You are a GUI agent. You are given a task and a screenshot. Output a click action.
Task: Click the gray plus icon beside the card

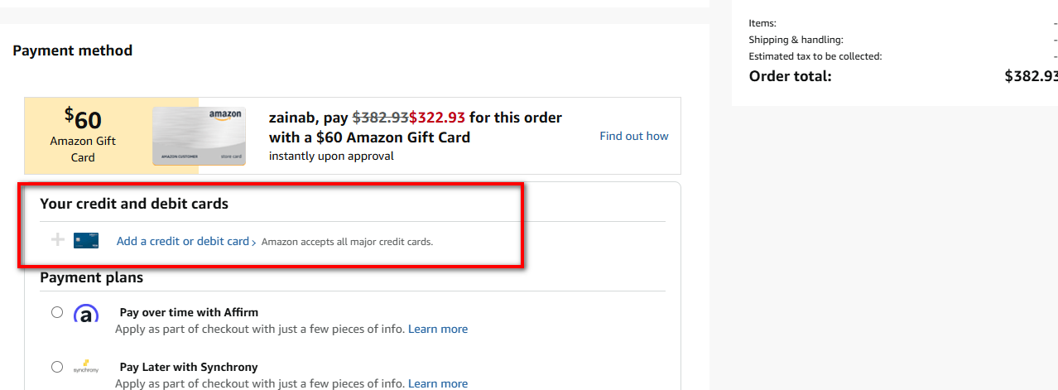coord(58,240)
